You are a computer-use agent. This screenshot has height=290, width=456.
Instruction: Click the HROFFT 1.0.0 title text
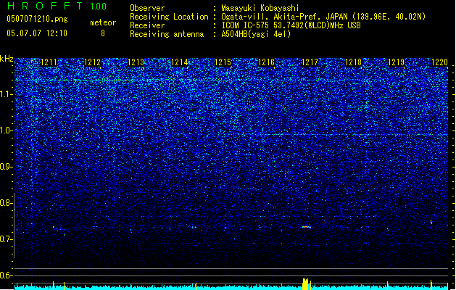click(x=57, y=6)
